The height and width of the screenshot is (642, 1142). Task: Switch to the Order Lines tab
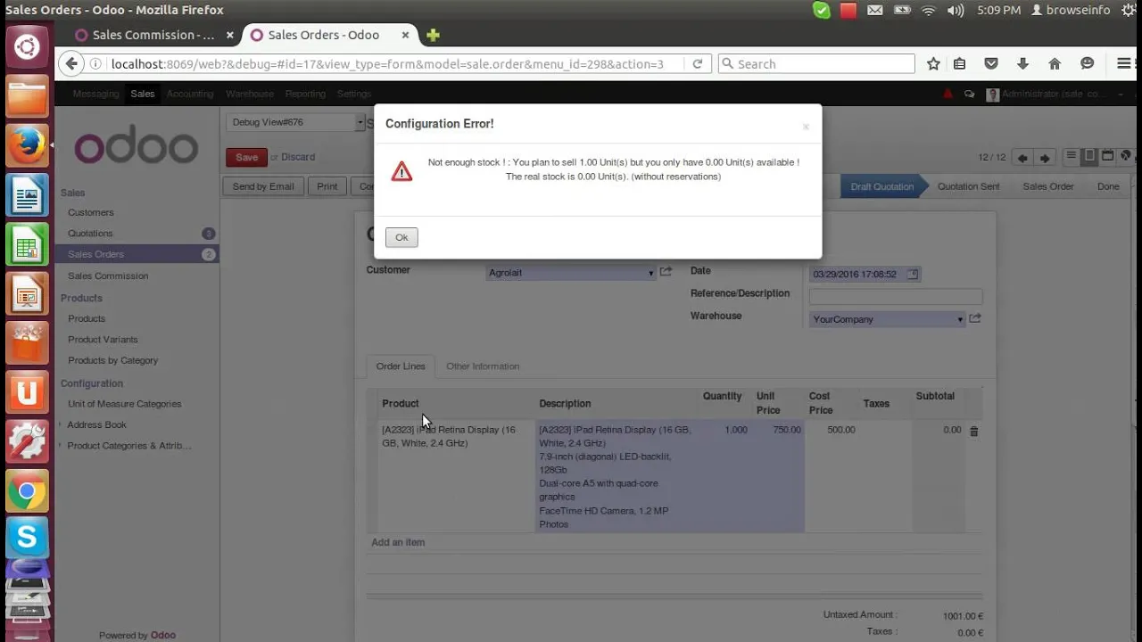pyautogui.click(x=401, y=366)
